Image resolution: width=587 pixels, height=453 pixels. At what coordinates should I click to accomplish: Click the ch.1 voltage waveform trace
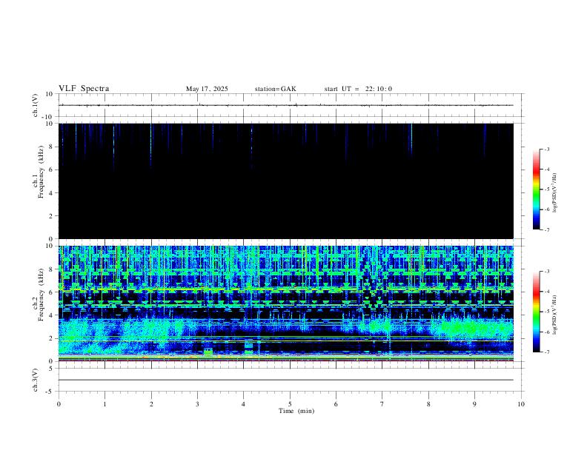(286, 105)
